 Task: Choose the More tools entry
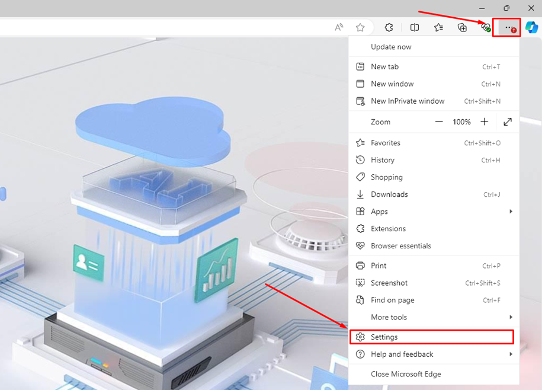(434, 317)
